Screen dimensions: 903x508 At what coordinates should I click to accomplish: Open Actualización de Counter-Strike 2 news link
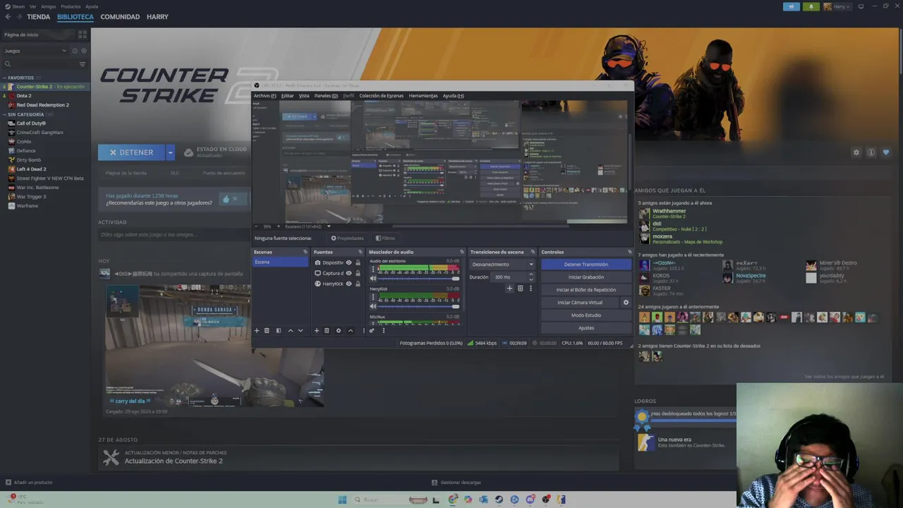coord(174,461)
